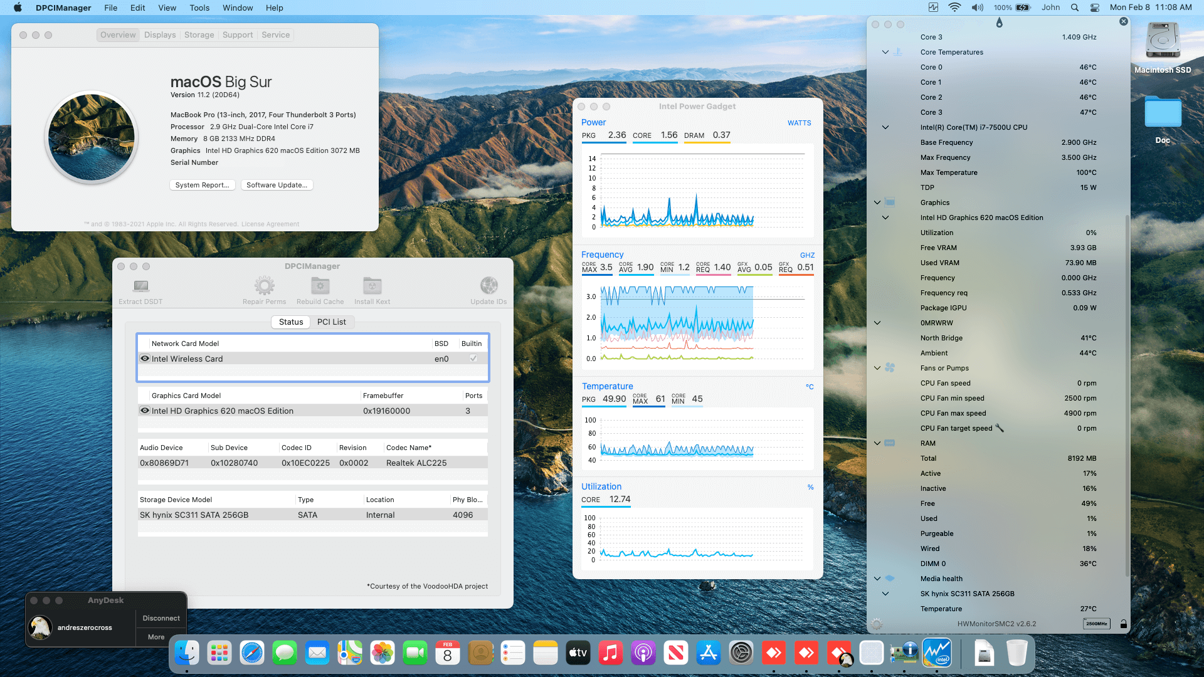Switch to Displays tab in About This Mac
This screenshot has height=677, width=1204.
160,35
